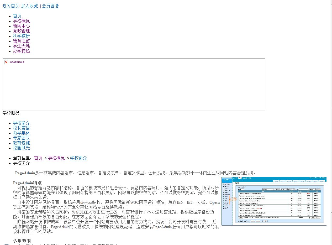Open the 会员登陆 login link
Image resolution: width=332 pixels, height=245 pixels.
click(50, 6)
